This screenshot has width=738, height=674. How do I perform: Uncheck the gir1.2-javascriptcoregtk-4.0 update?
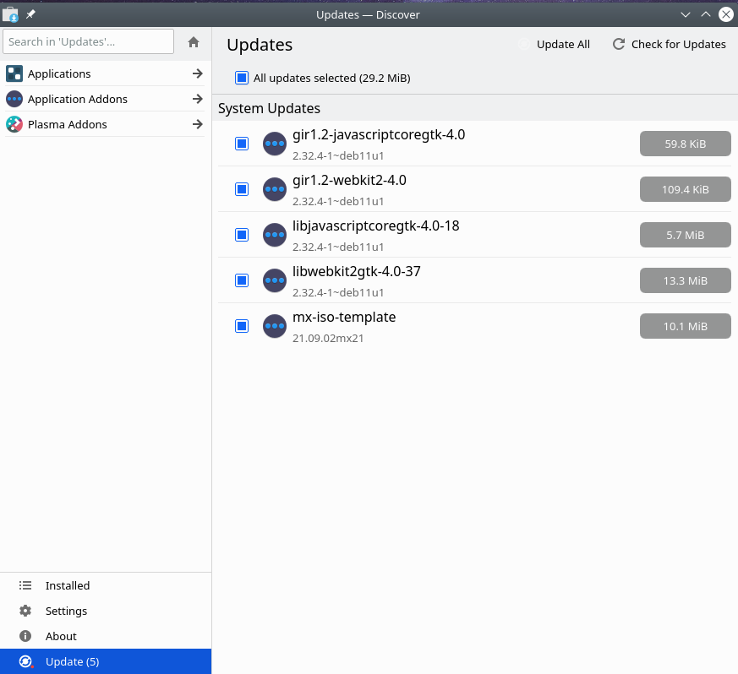(x=242, y=144)
